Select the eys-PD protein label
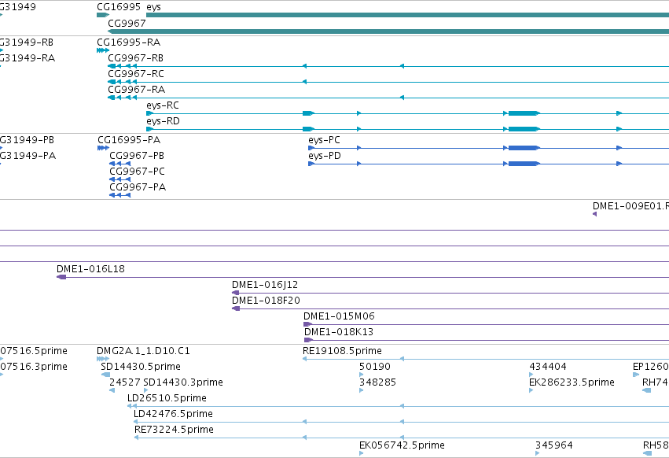This screenshot has height=458, width=669. 325,156
